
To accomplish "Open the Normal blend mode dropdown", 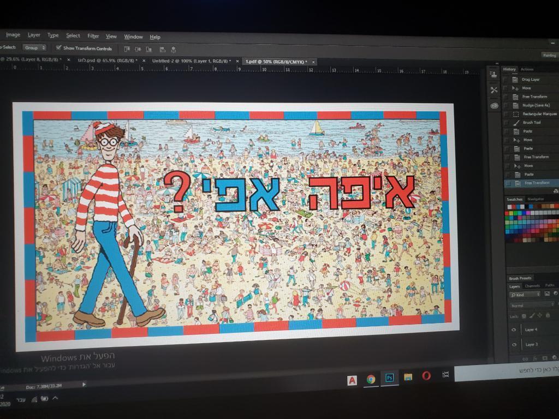I will click(x=532, y=306).
